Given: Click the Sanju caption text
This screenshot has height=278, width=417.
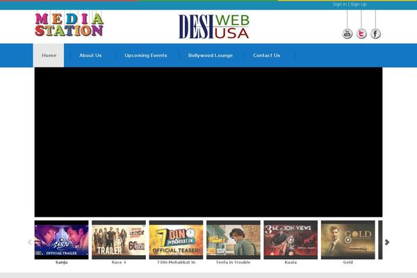Looking at the screenshot, I should 61,262.
